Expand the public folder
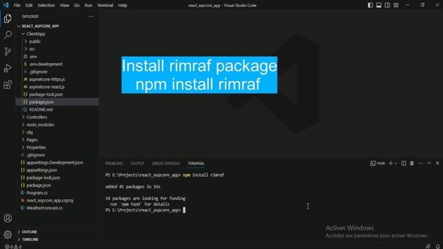443x249 pixels. (57, 41)
